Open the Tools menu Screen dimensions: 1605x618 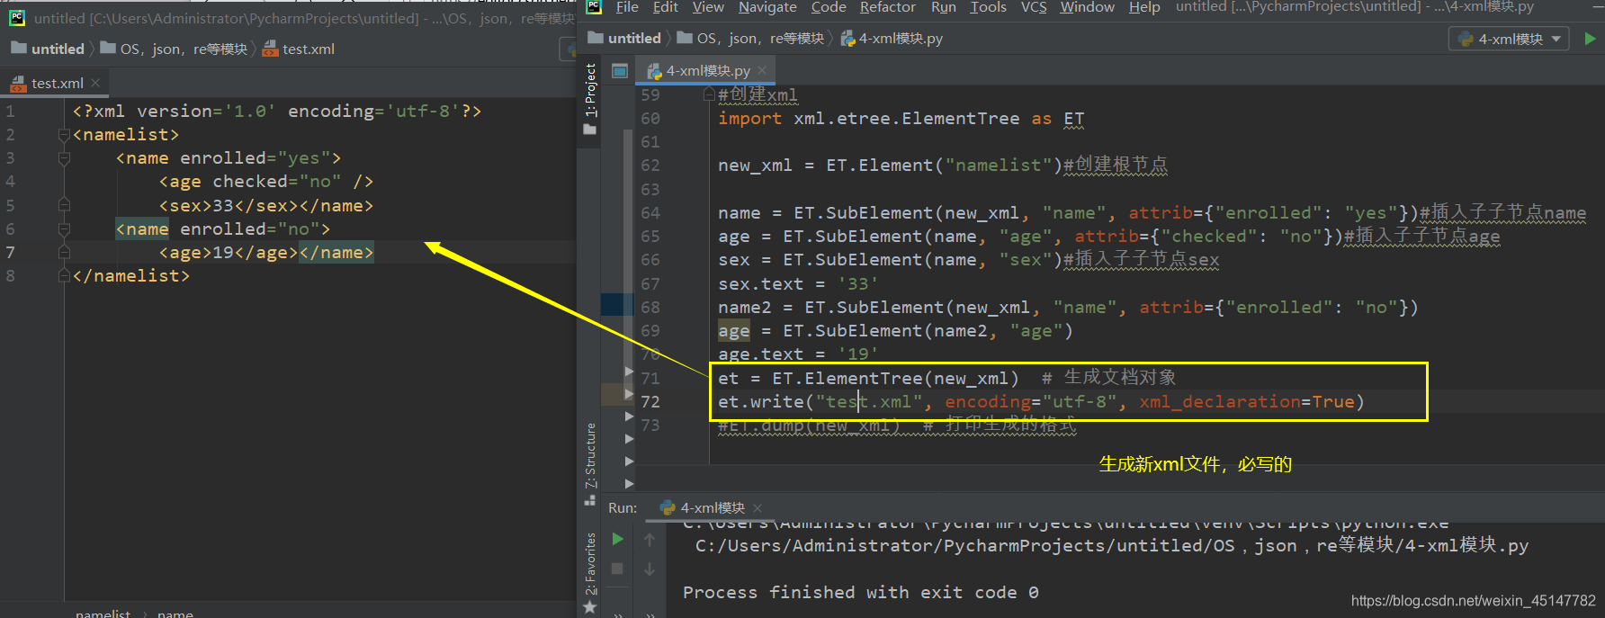click(988, 7)
